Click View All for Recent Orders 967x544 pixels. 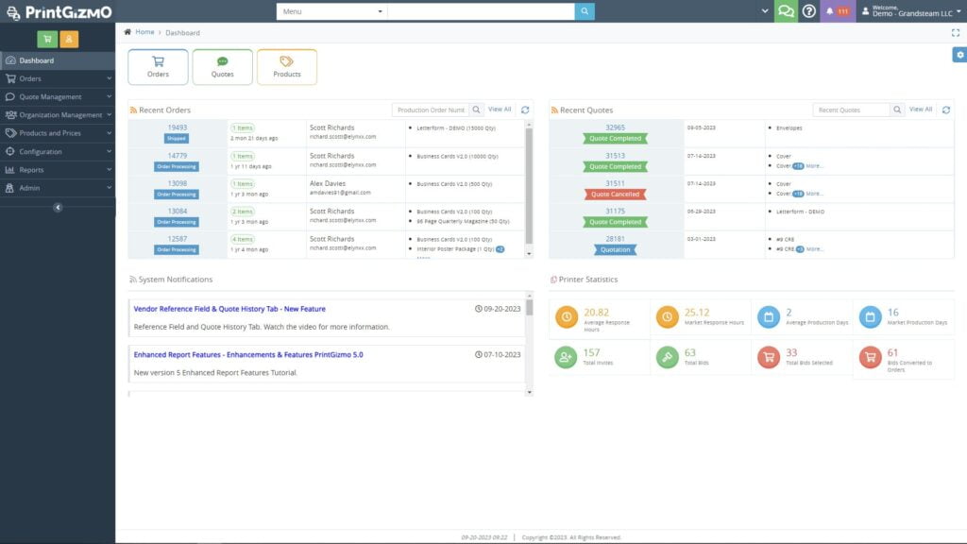[500, 110]
